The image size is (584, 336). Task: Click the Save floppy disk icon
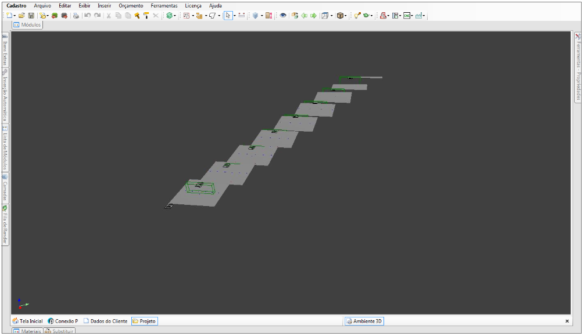31,16
